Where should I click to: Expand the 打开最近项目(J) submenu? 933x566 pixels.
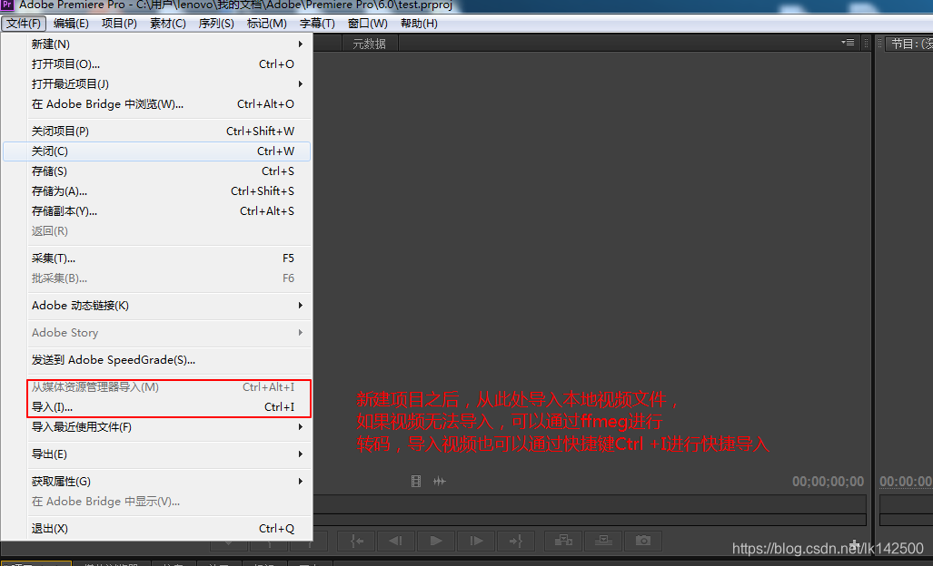157,83
